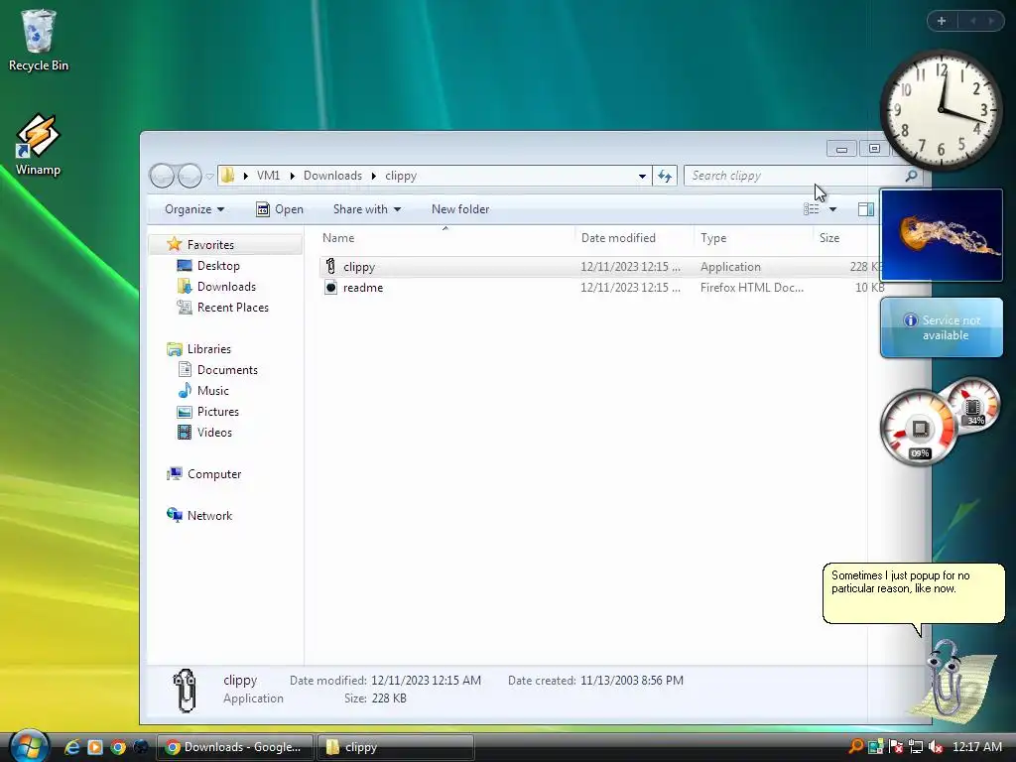1016x762 pixels.
Task: Click the folder icon in address bar
Action: click(228, 176)
